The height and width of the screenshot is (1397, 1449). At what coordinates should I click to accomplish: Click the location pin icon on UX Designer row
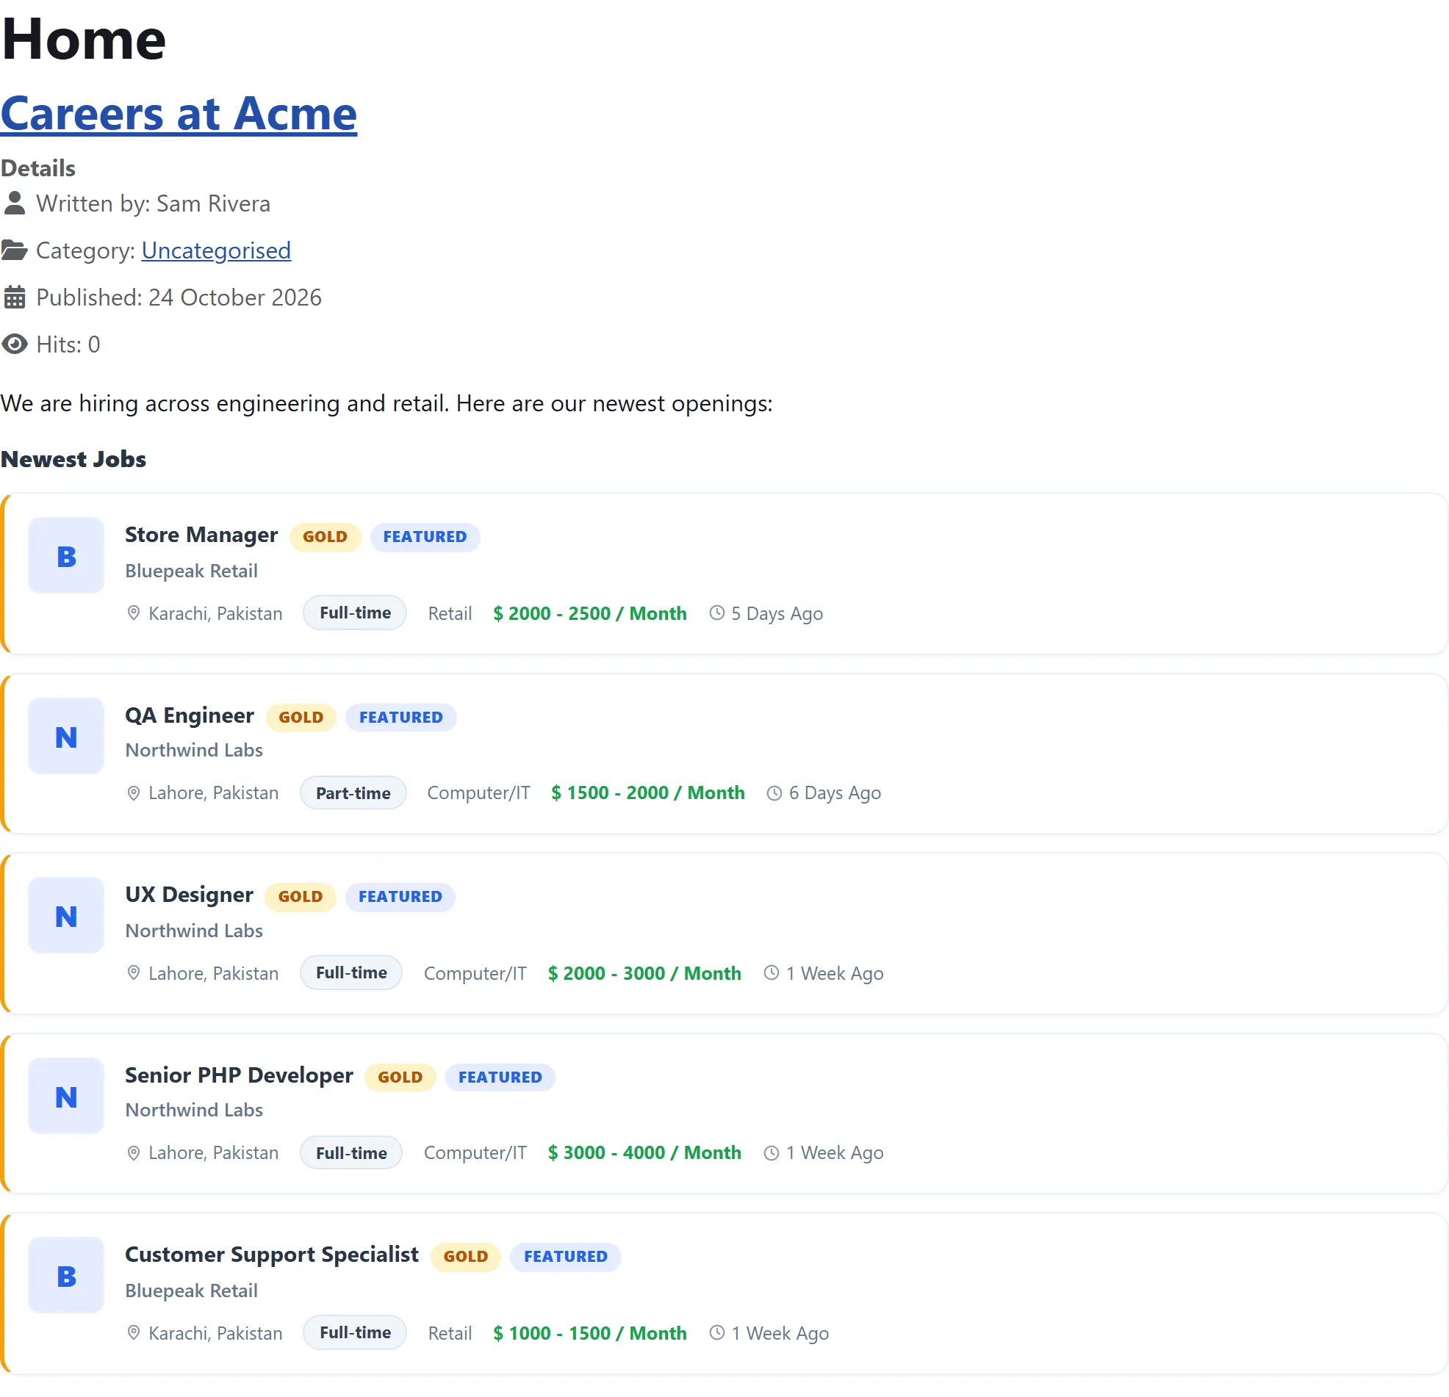[134, 972]
